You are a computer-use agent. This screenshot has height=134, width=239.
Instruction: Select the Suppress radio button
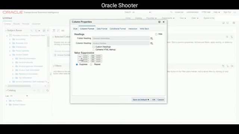click(x=77, y=64)
